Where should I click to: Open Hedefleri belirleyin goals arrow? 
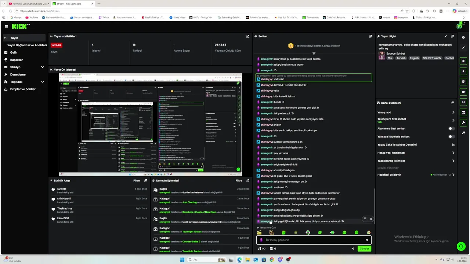[453, 175]
